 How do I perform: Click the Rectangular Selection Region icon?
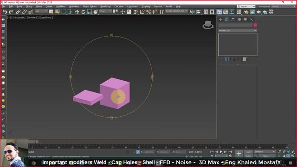tap(64, 12)
